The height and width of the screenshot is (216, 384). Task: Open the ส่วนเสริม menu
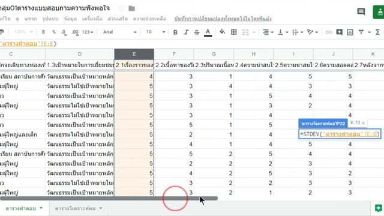click(118, 19)
